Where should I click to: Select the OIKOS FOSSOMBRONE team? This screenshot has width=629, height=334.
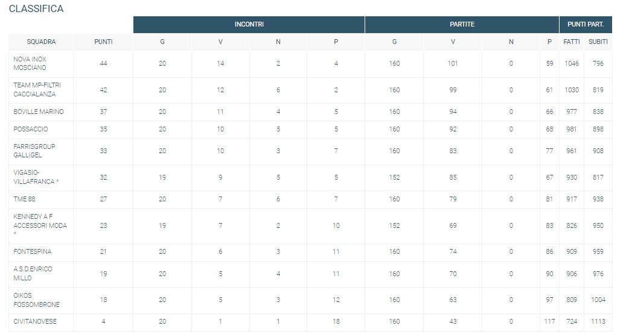[x=36, y=300]
